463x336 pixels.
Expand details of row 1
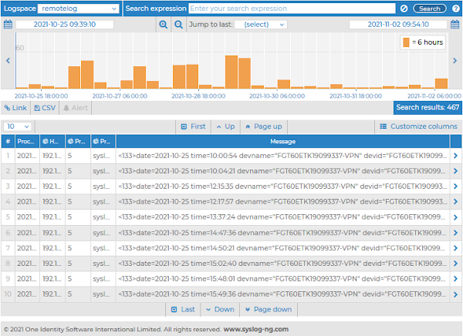455,156
